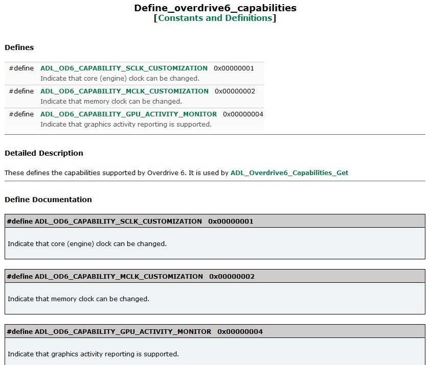Viewport: 429px width, 365px height.
Task: Click the MCLK_CUSTOMIZATION gray documentation header bar
Action: pos(215,277)
